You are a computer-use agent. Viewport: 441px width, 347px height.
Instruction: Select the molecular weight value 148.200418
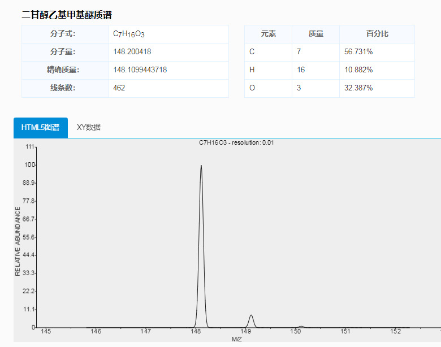[x=132, y=52]
